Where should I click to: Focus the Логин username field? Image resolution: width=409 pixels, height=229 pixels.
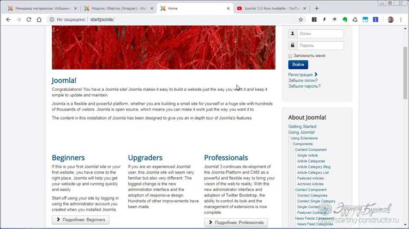coord(320,34)
